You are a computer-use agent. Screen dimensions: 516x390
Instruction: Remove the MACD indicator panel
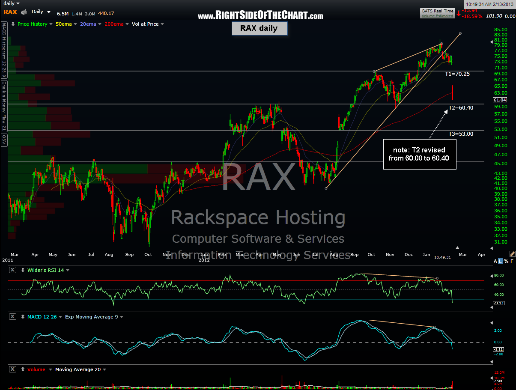(12, 317)
